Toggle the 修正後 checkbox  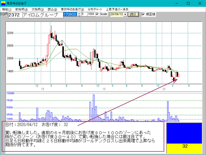point(143,14)
